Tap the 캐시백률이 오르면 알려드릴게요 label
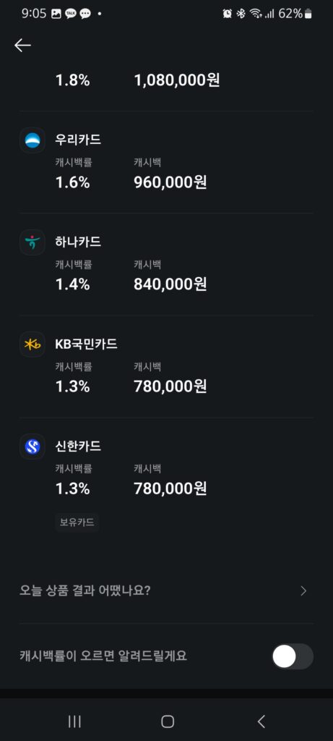 (x=103, y=656)
